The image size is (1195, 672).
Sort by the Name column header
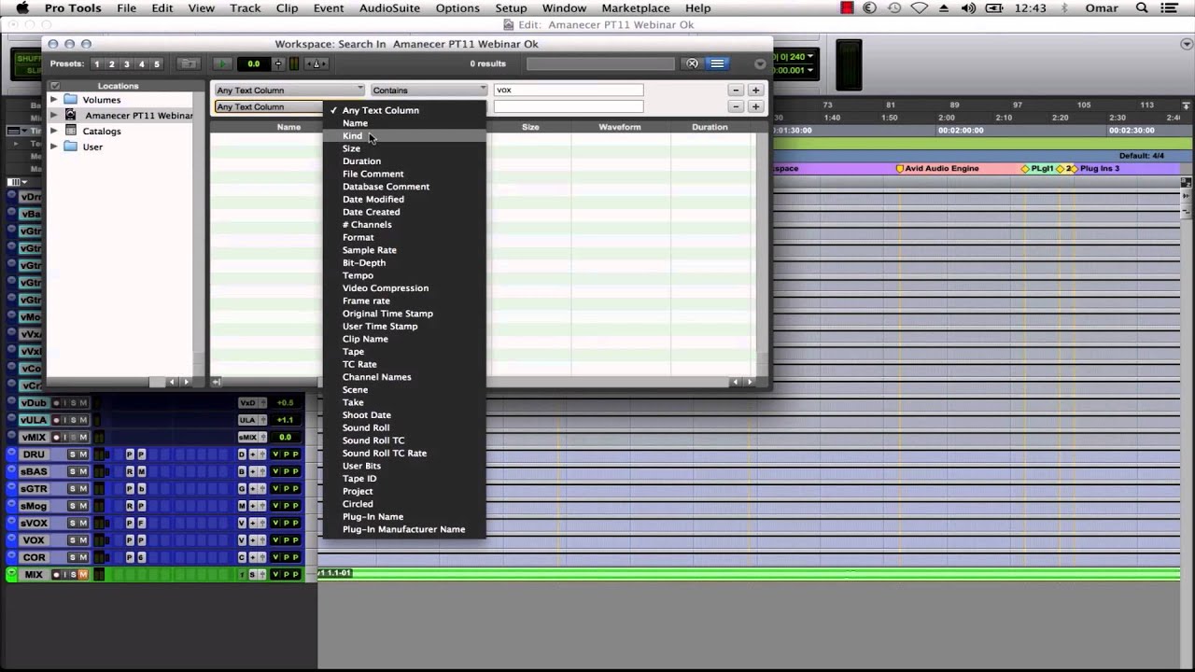coord(288,127)
